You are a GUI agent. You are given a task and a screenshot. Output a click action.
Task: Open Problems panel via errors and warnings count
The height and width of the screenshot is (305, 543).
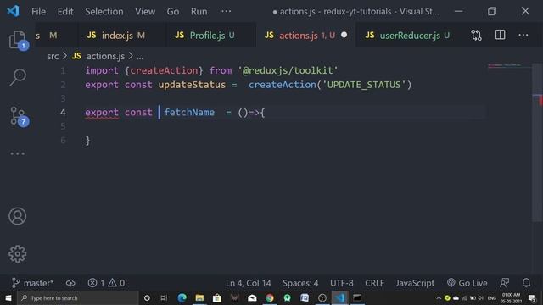coord(106,283)
